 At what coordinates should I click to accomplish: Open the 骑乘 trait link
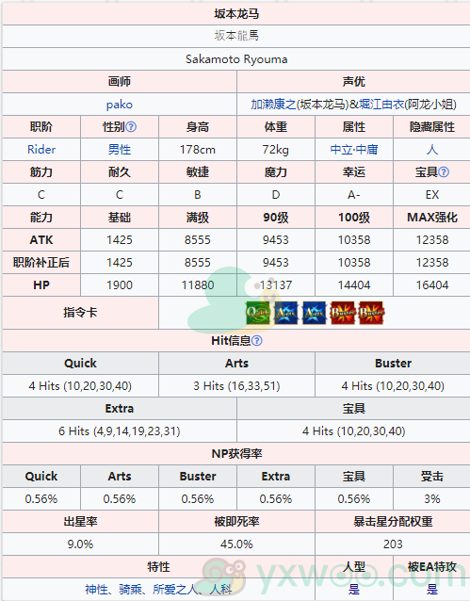tap(130, 589)
